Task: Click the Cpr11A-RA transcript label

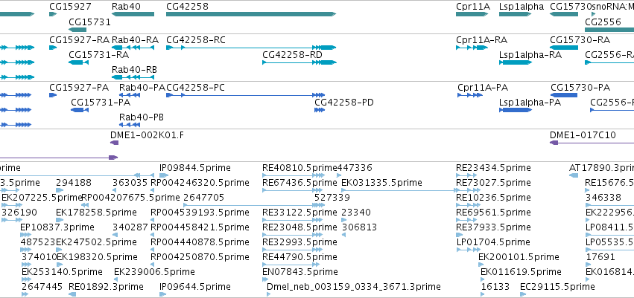Action: pyautogui.click(x=481, y=40)
